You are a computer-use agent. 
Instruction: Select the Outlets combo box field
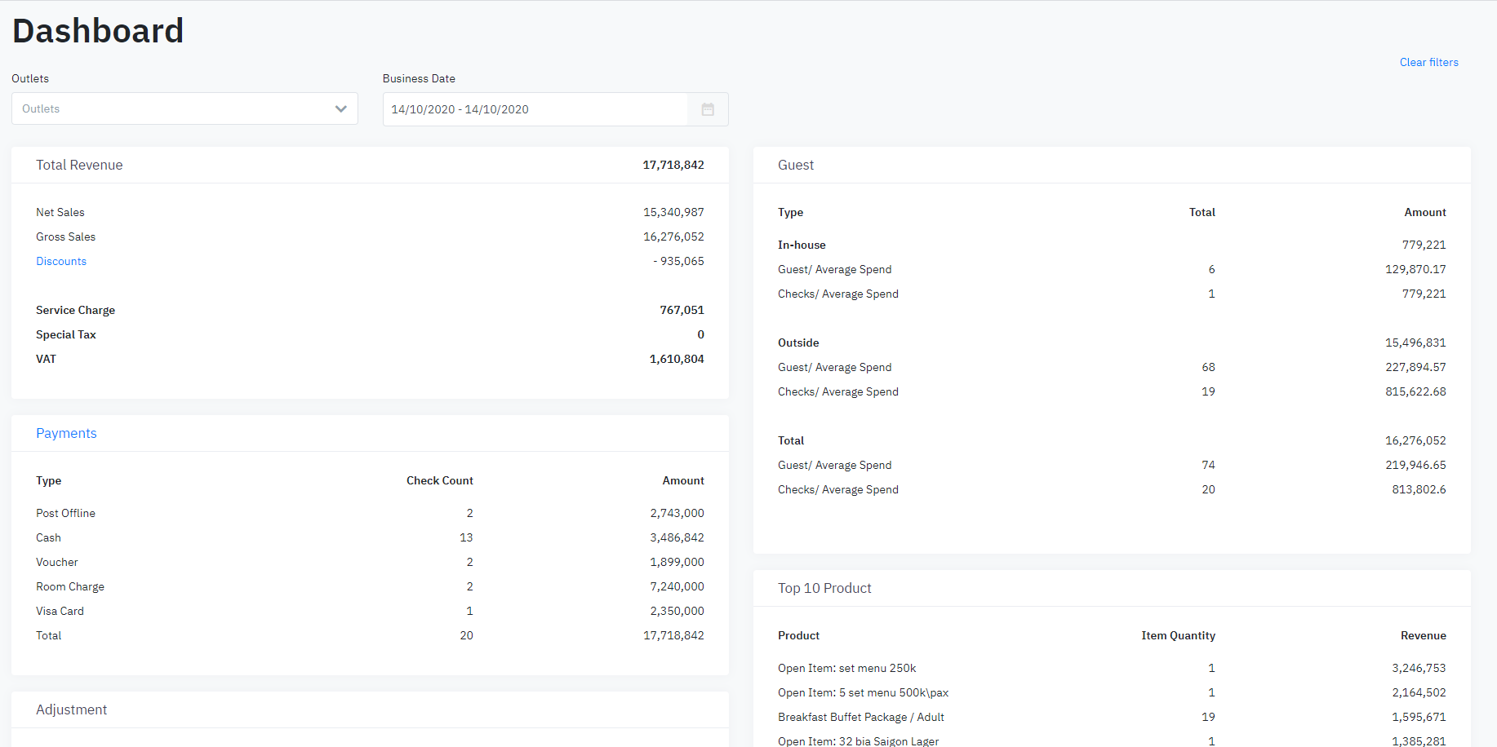[171, 109]
